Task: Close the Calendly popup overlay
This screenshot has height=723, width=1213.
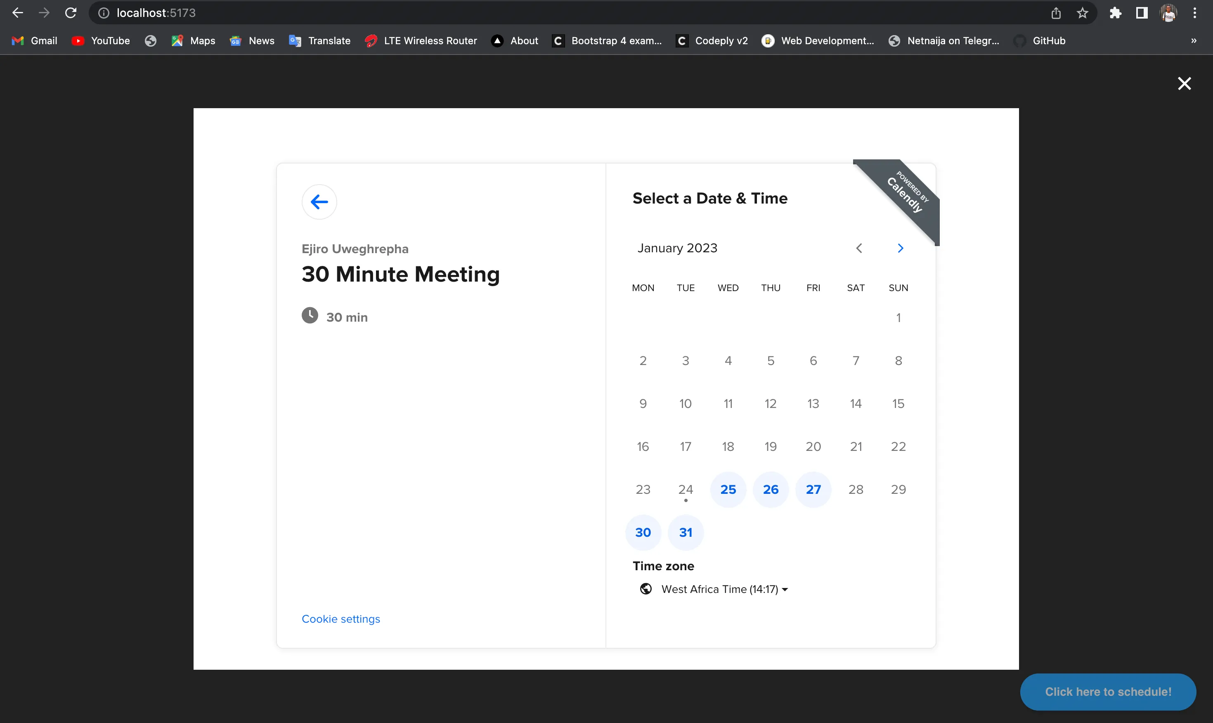Action: coord(1184,84)
